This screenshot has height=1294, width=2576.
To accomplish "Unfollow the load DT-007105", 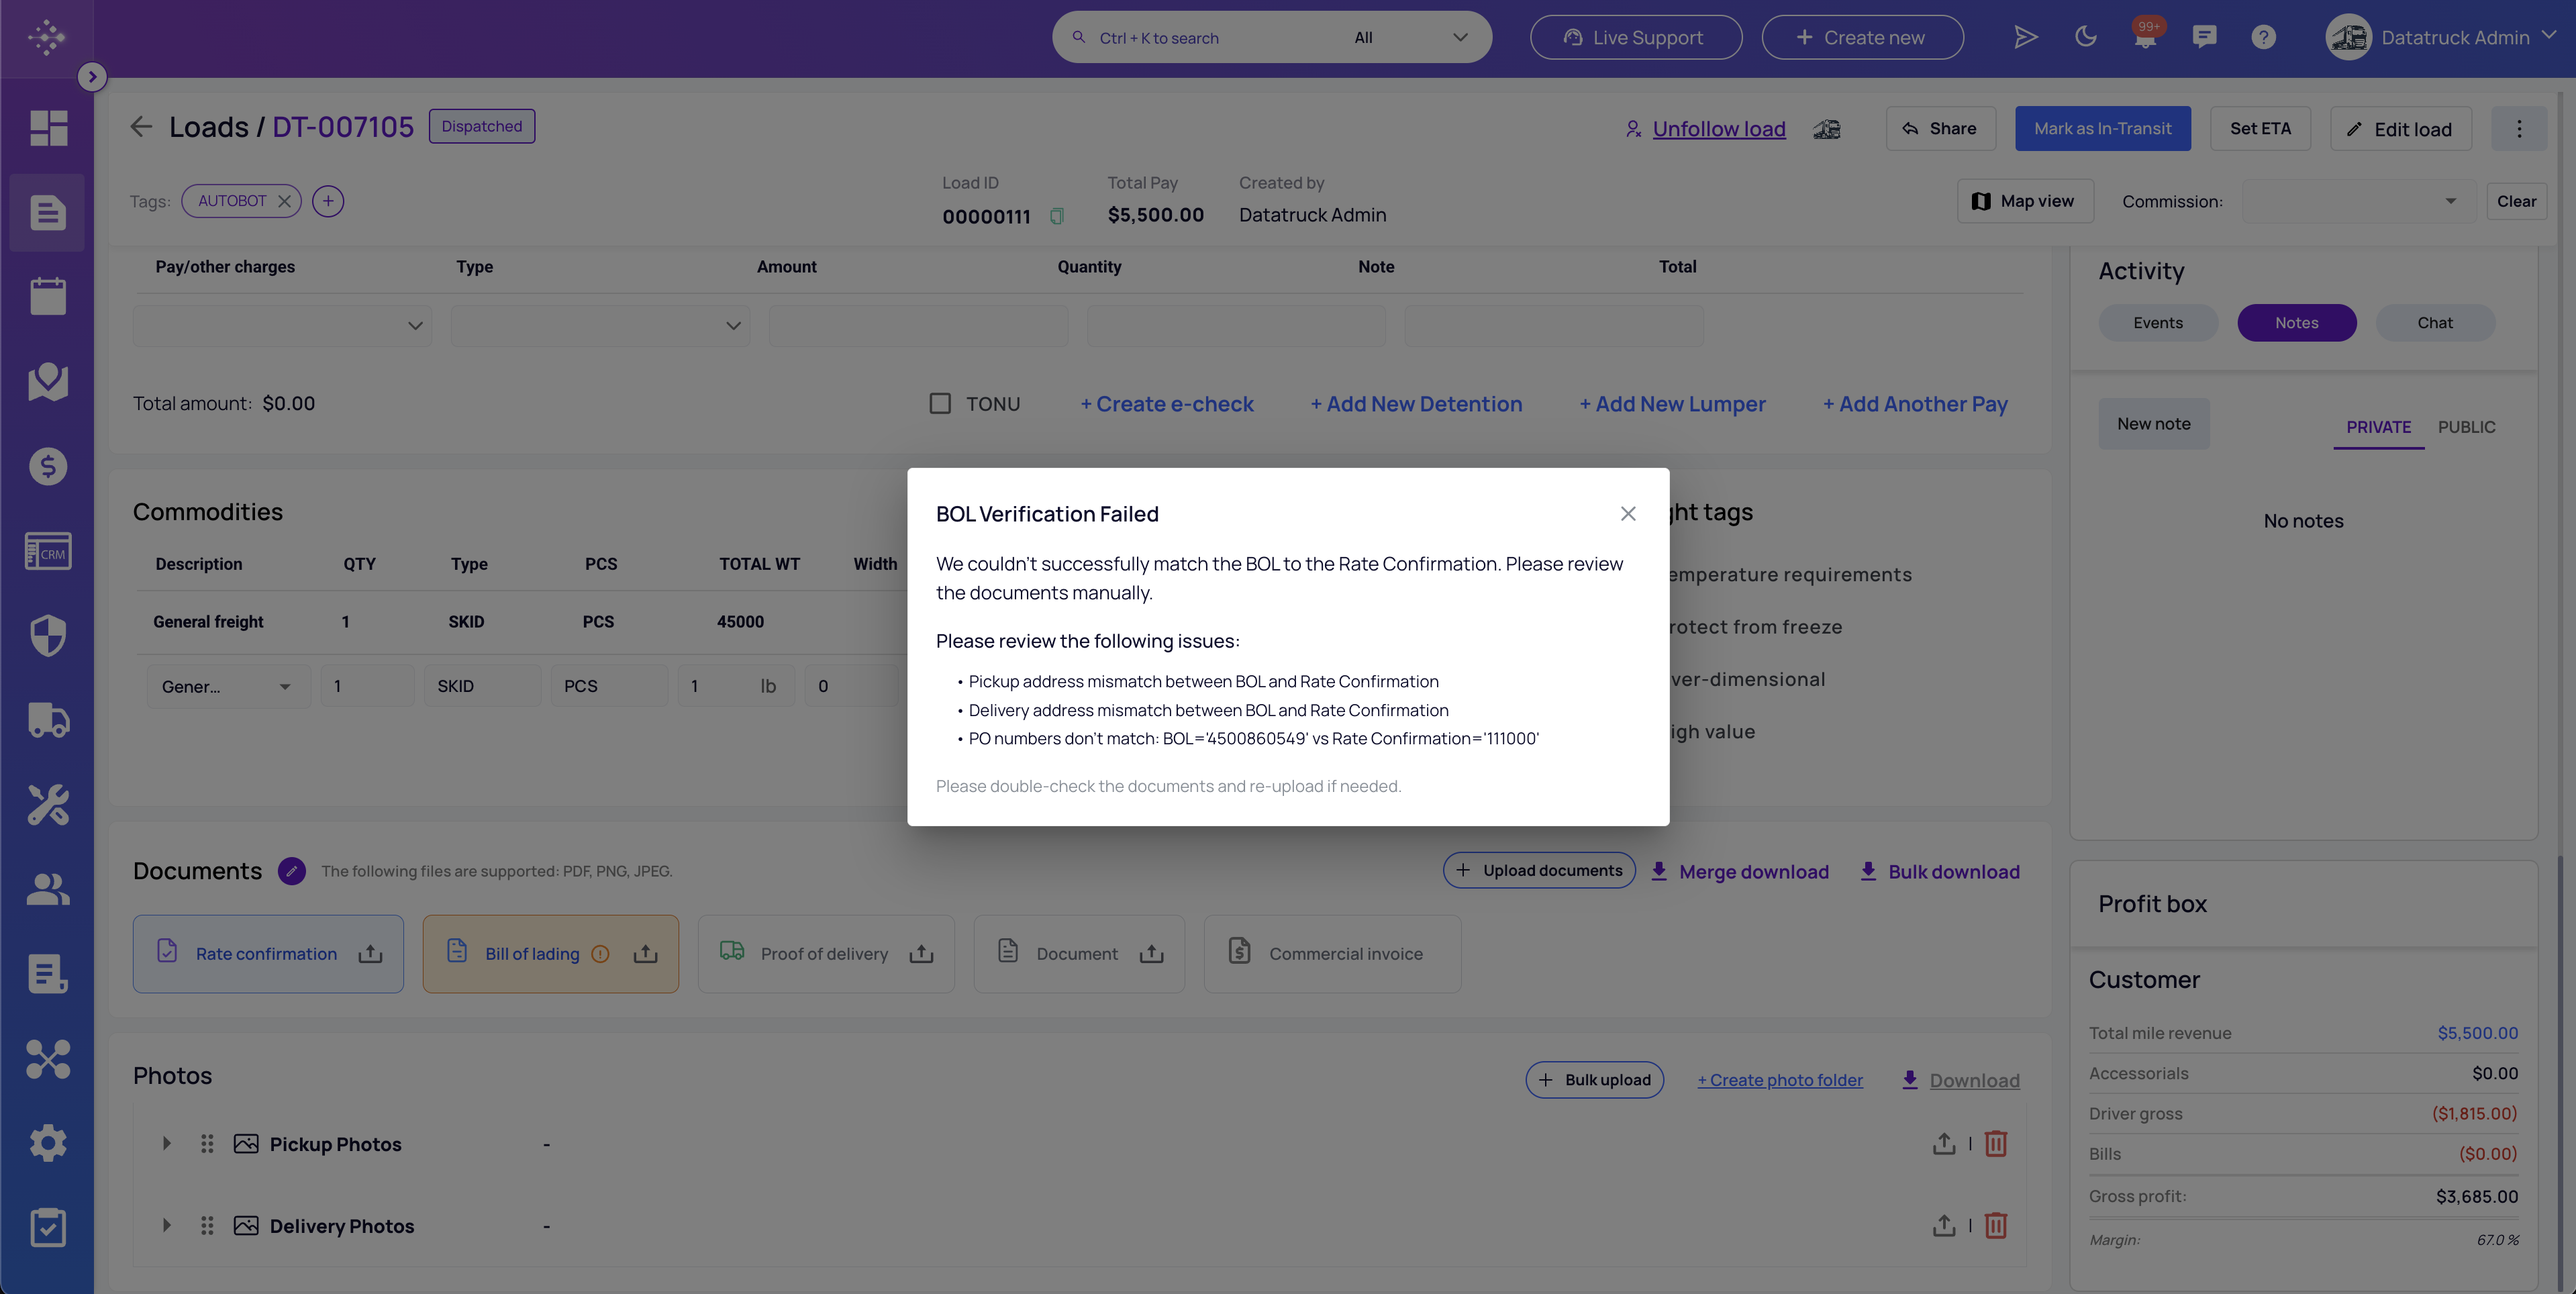I will tap(1718, 128).
